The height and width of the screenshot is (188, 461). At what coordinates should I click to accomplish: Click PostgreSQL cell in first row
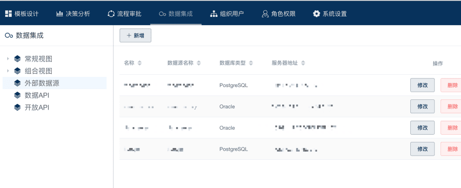point(234,86)
